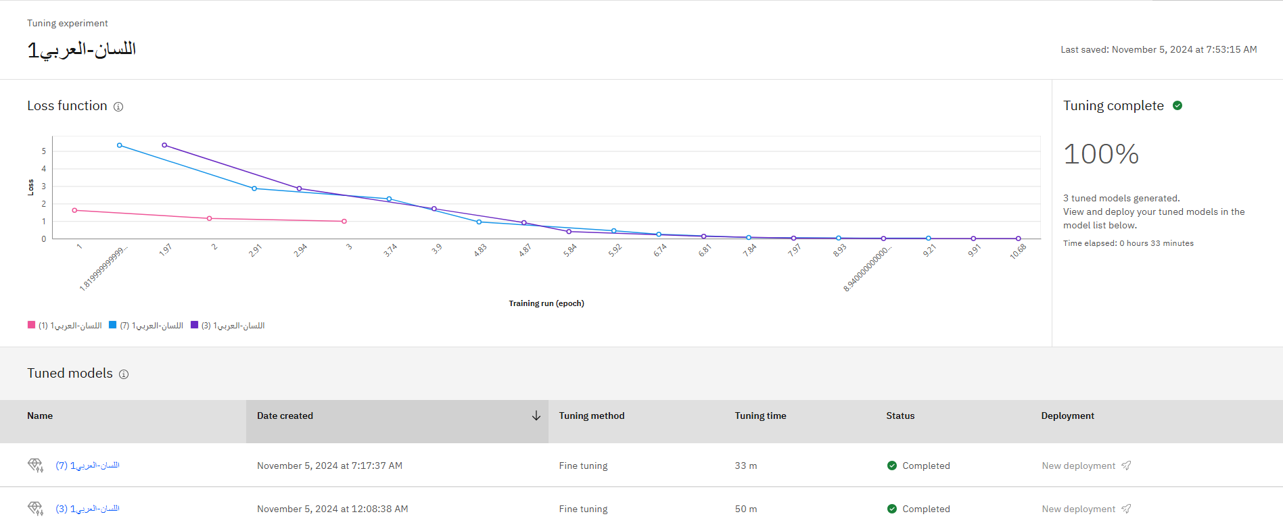Image resolution: width=1283 pixels, height=527 pixels.
Task: Click the Tuning time column header
Action: pos(761,416)
